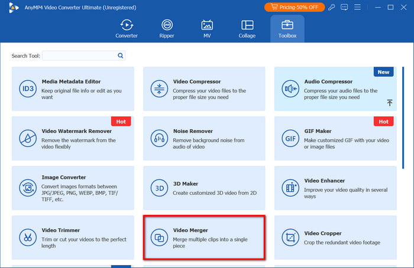Click the AnyMP4 app logo icon
Image resolution: width=414 pixels, height=268 pixels.
(x=14, y=8)
